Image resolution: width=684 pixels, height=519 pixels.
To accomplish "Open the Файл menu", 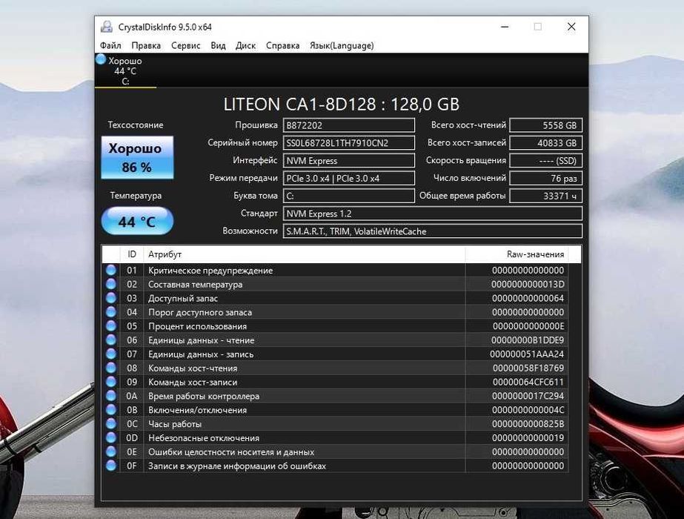I will [x=110, y=45].
